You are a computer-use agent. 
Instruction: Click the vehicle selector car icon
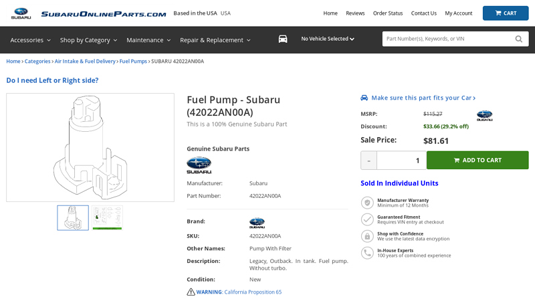click(x=283, y=39)
